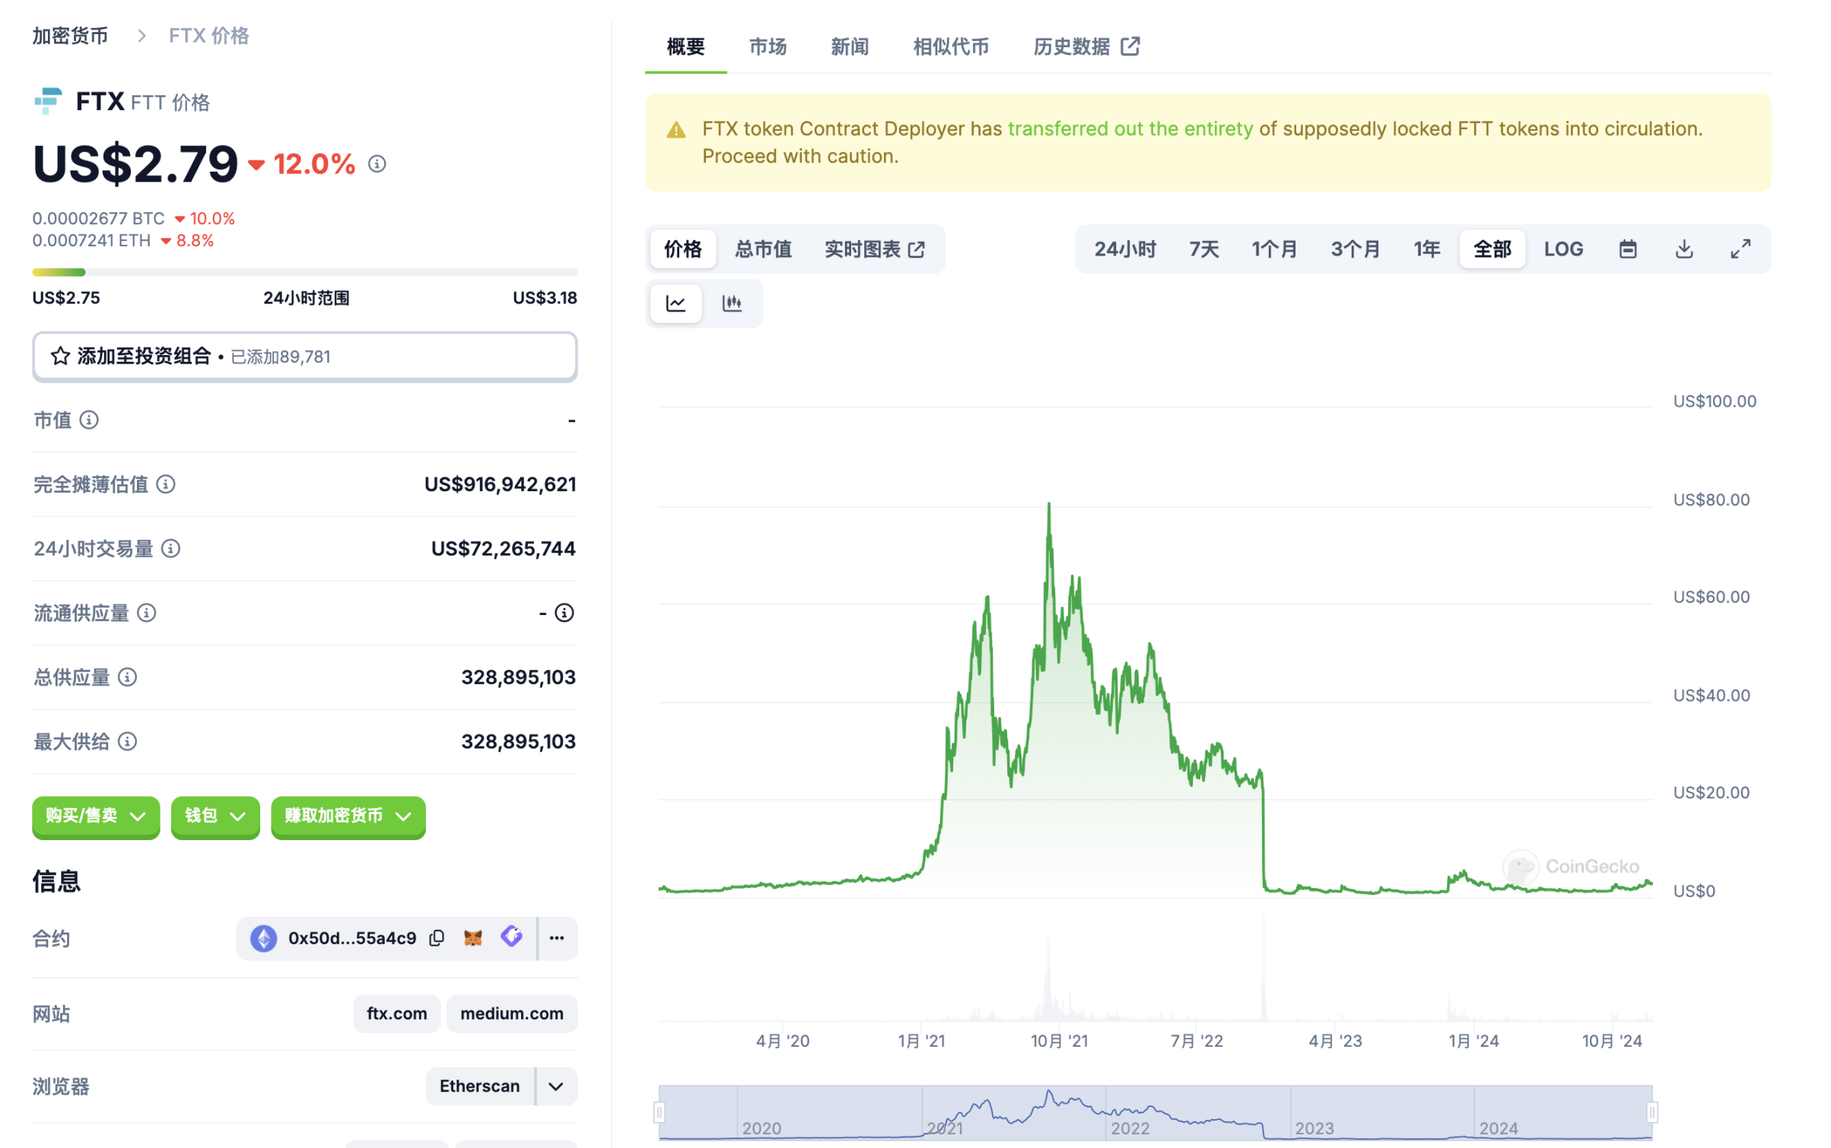Open the 概要 tab

[685, 47]
